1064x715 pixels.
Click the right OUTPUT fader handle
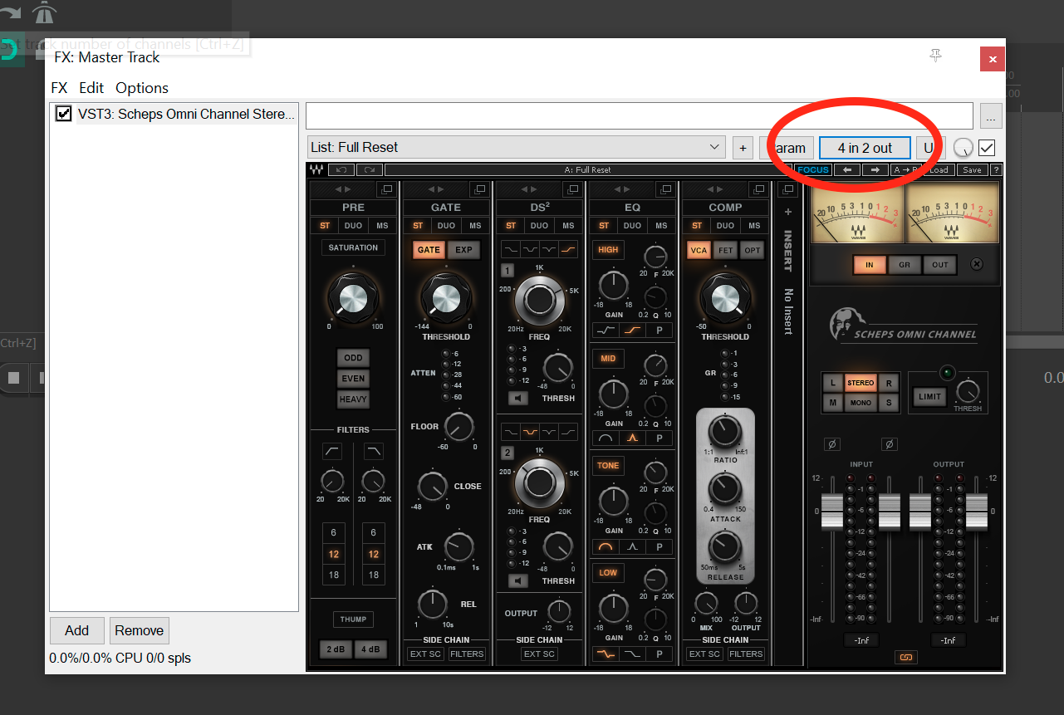coord(977,511)
